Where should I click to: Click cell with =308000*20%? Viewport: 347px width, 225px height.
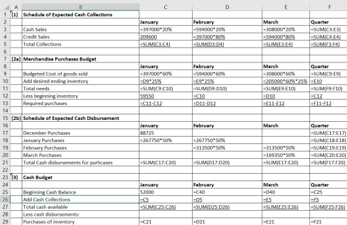pos(286,30)
